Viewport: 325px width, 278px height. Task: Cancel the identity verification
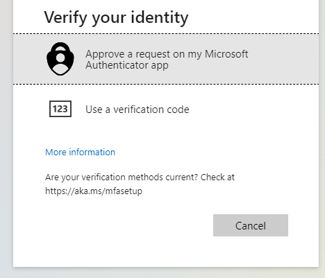(x=251, y=225)
